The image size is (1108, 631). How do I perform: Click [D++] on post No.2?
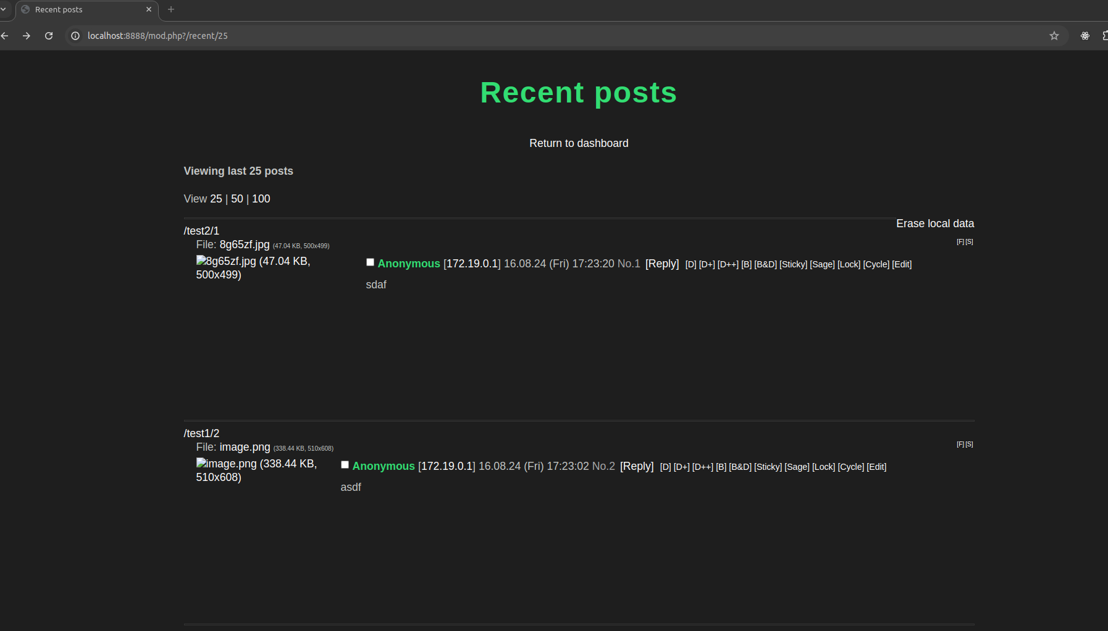pos(703,467)
